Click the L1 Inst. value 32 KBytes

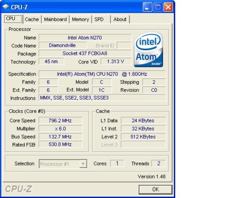coord(143,129)
